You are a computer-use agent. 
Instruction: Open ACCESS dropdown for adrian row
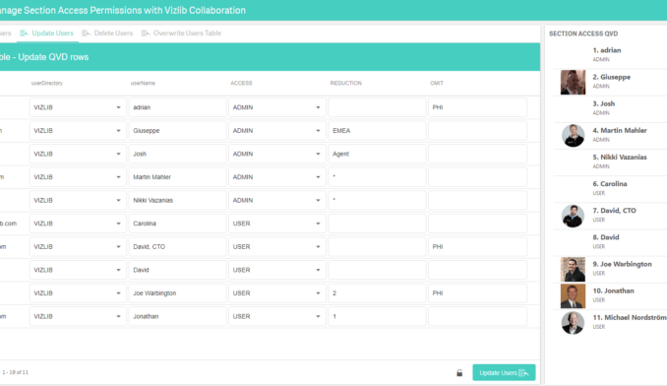click(277, 107)
